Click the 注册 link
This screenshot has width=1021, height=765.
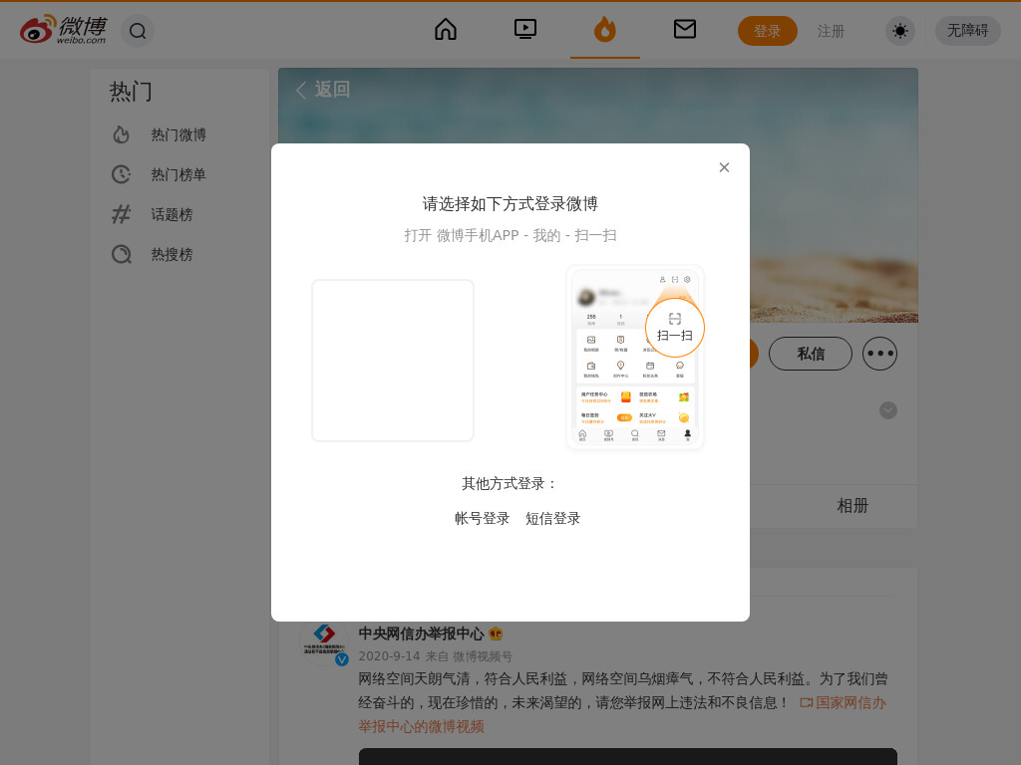[x=831, y=31]
